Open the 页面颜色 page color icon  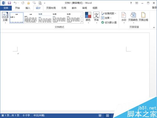point(133,15)
